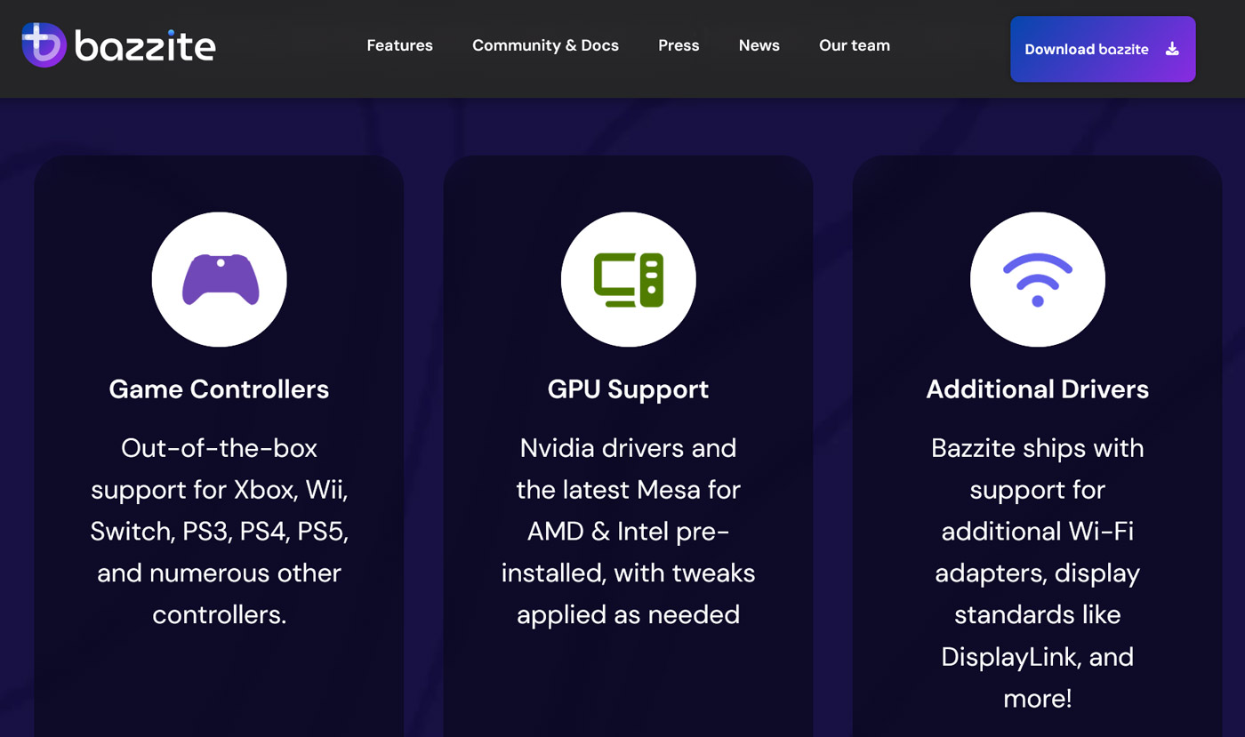The image size is (1245, 737).
Task: Click the Bazzite logo icon
Action: click(44, 45)
